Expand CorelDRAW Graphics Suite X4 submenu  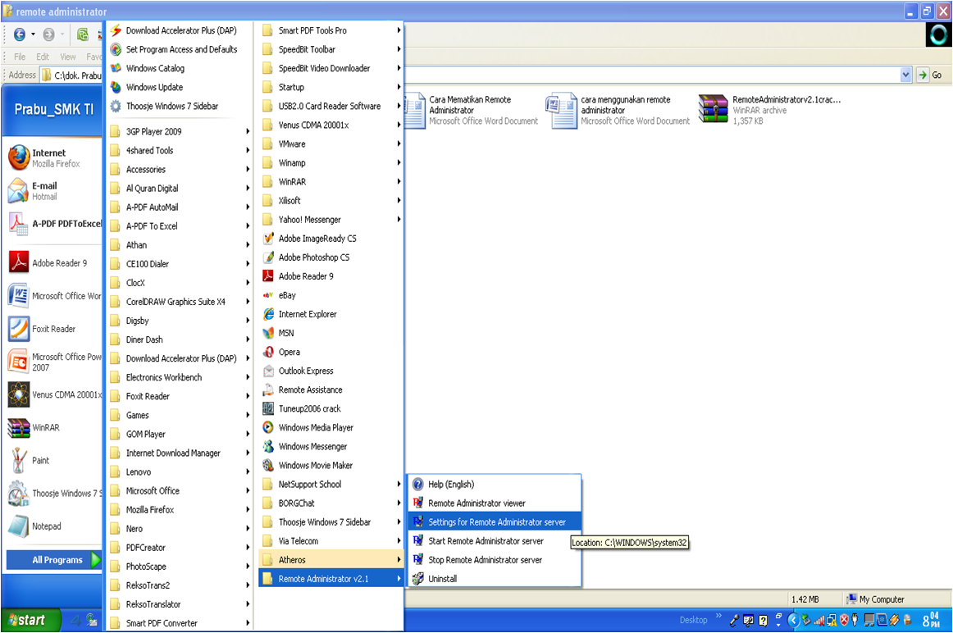pyautogui.click(x=180, y=301)
